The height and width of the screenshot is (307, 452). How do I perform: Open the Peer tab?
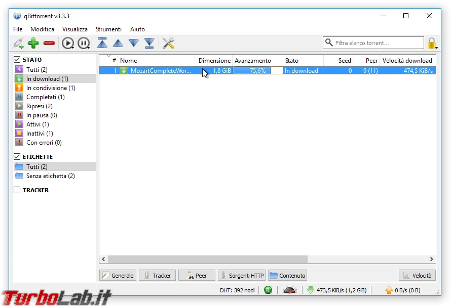click(x=197, y=275)
